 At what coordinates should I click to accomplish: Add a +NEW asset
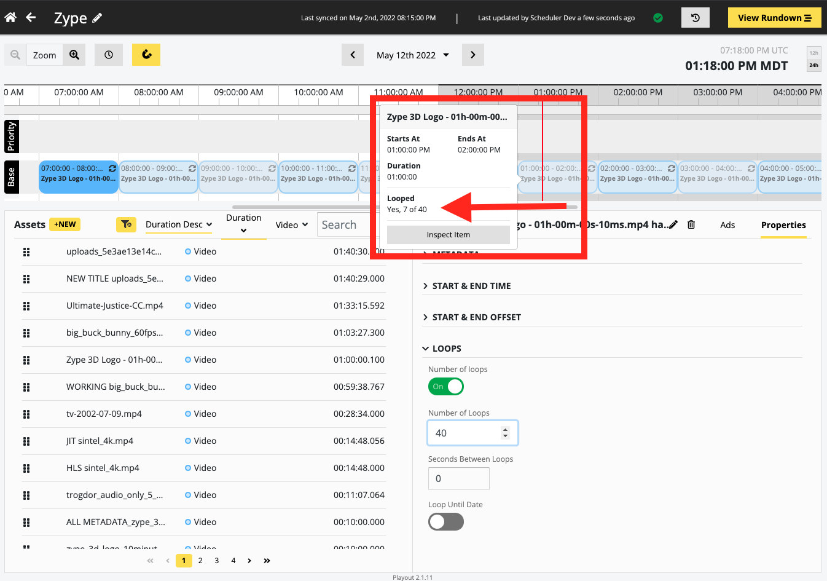click(65, 224)
